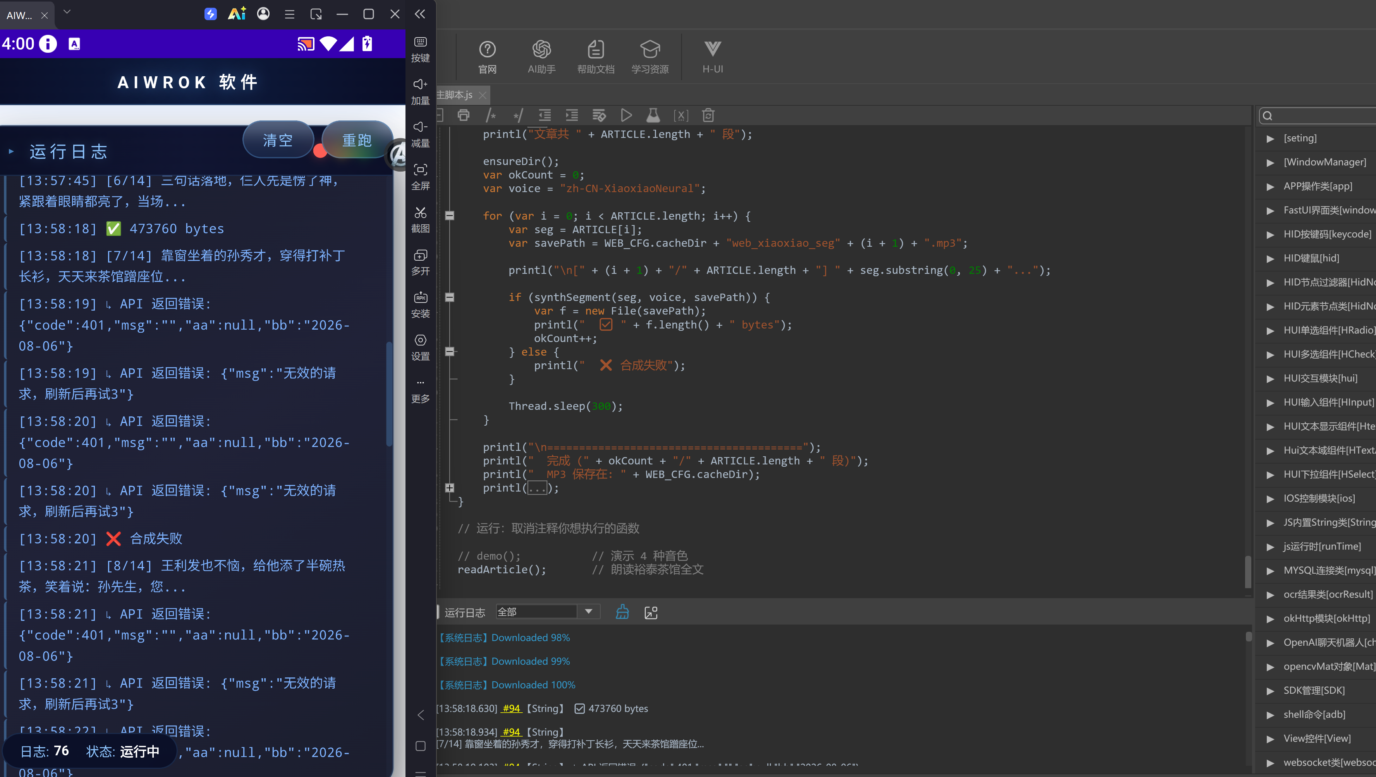Click the 重跑 rerun button
1376x777 pixels.
tap(357, 140)
